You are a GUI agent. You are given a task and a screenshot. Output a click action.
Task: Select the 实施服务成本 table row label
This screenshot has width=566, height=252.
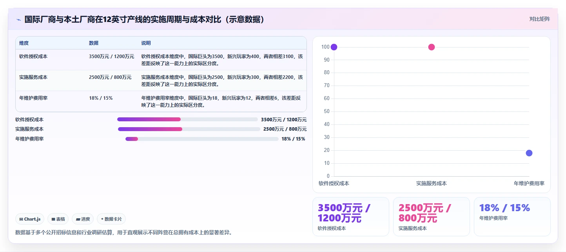pyautogui.click(x=33, y=77)
